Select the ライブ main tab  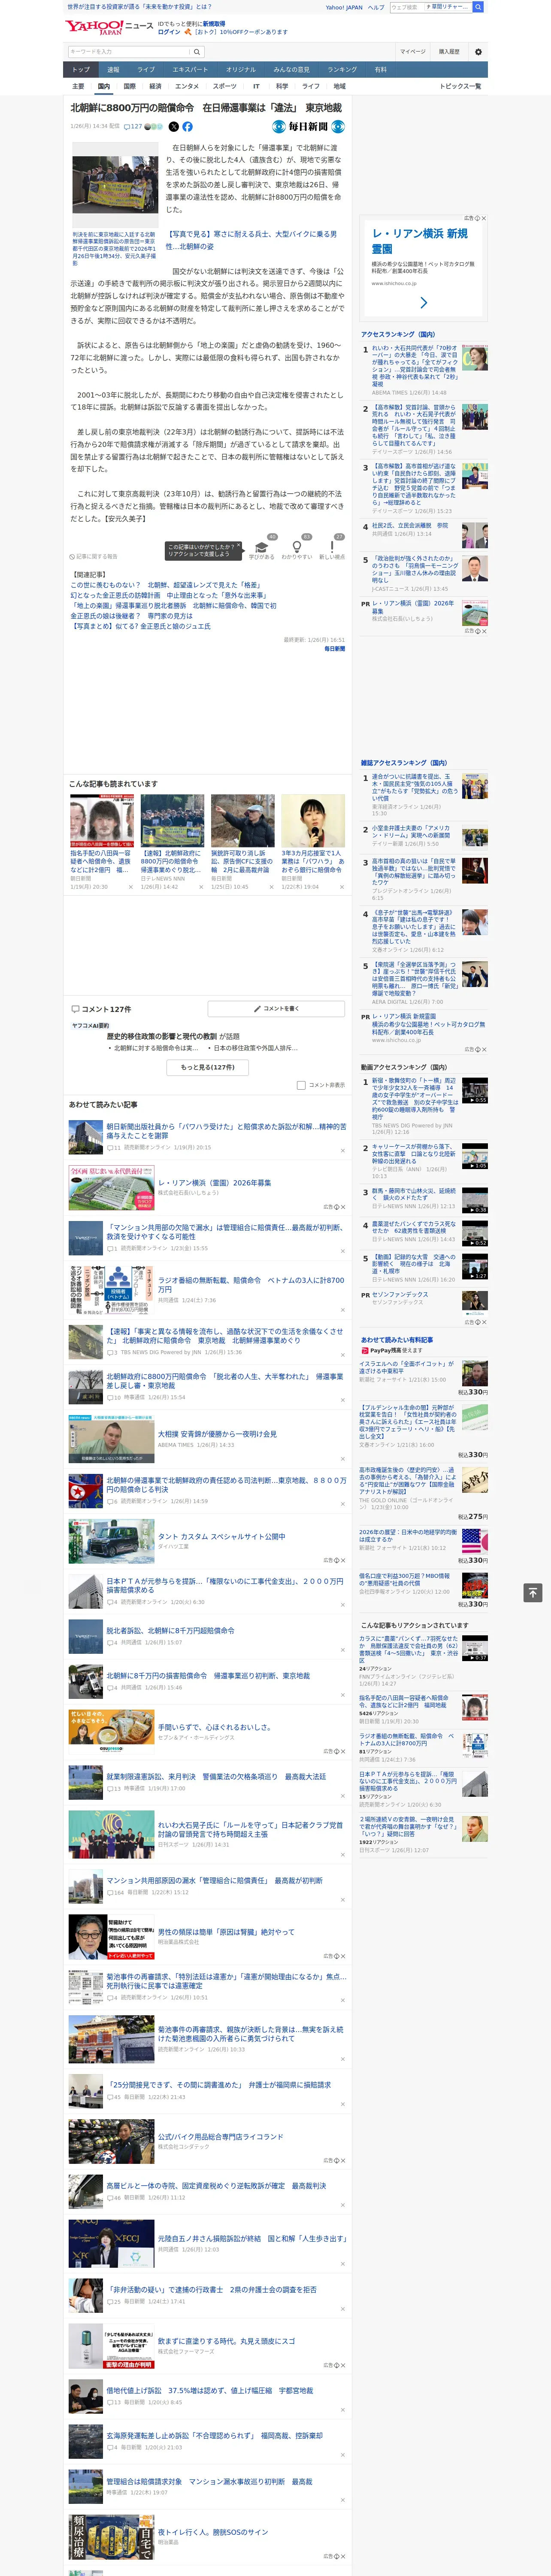pos(146,70)
